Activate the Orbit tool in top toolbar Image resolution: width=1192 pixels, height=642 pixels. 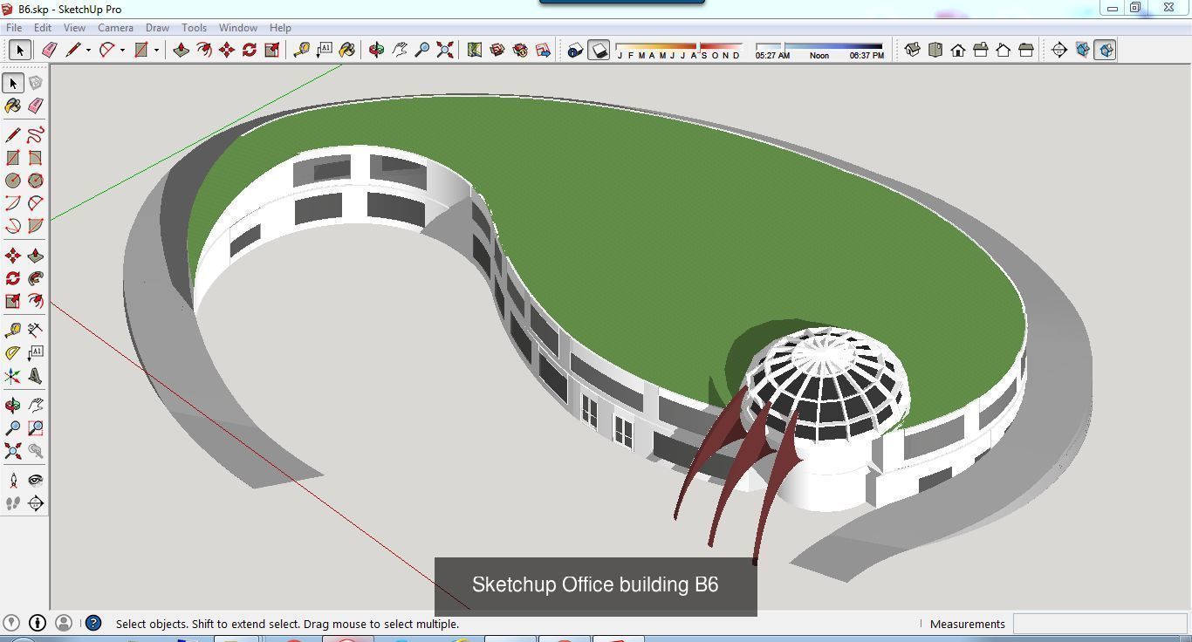376,50
